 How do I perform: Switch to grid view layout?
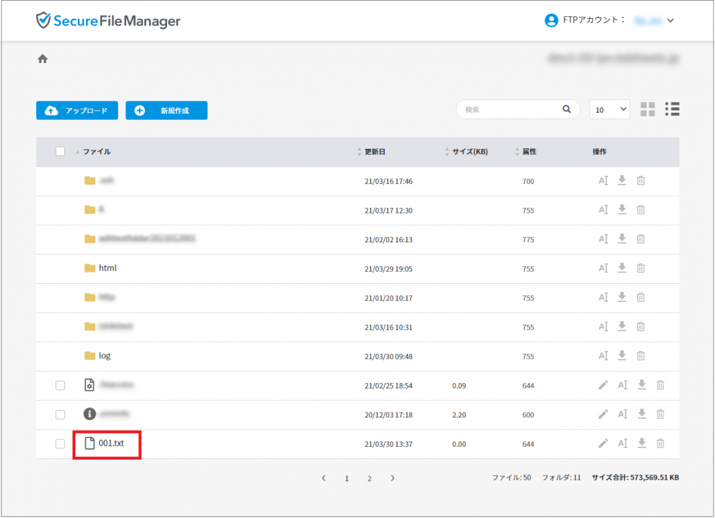[x=647, y=109]
